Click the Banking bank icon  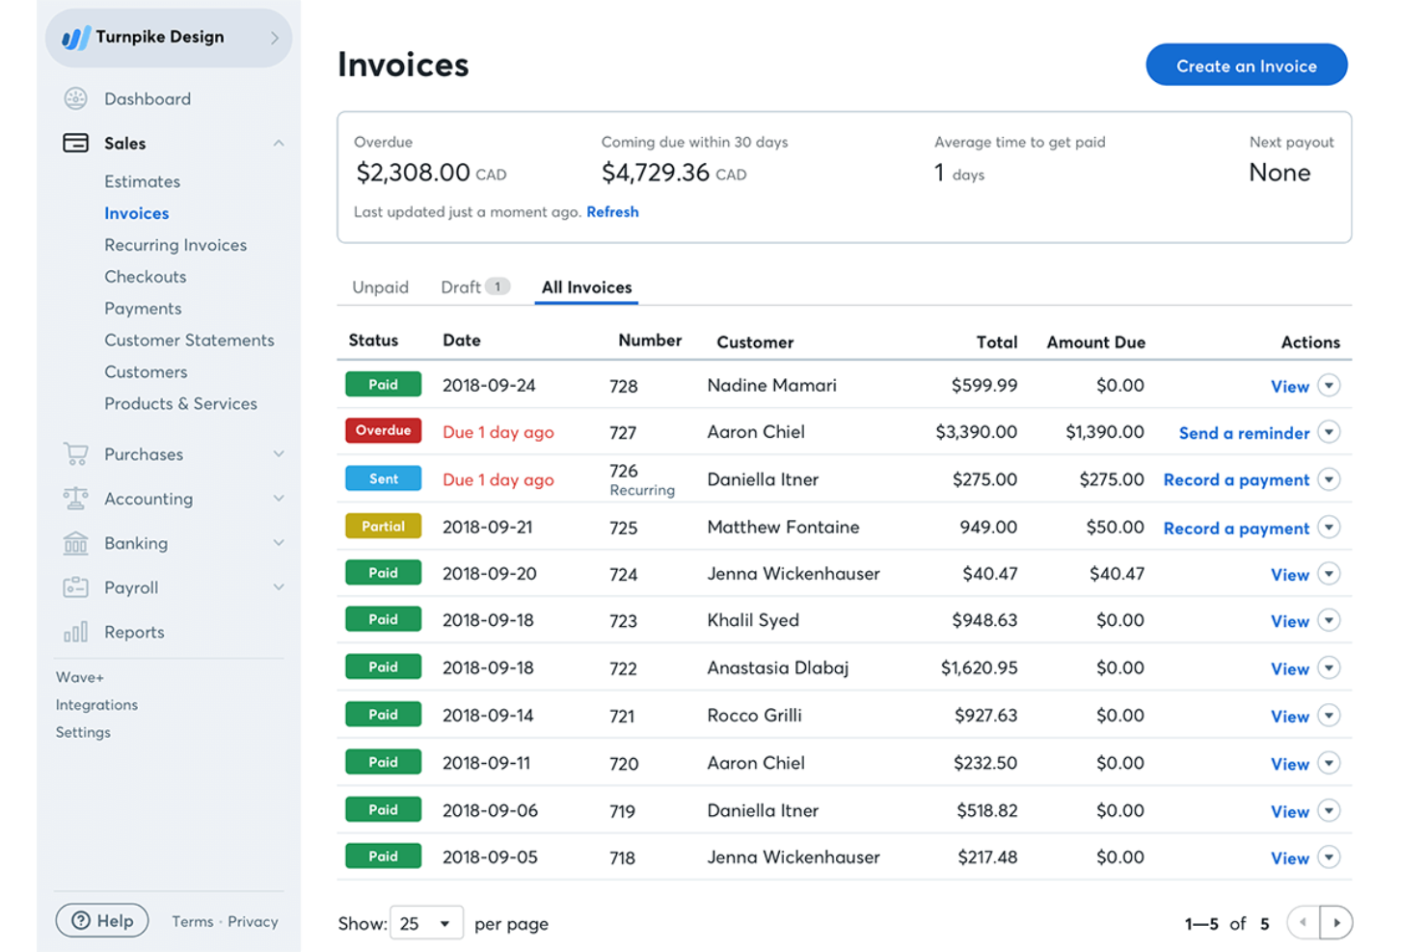click(x=75, y=543)
